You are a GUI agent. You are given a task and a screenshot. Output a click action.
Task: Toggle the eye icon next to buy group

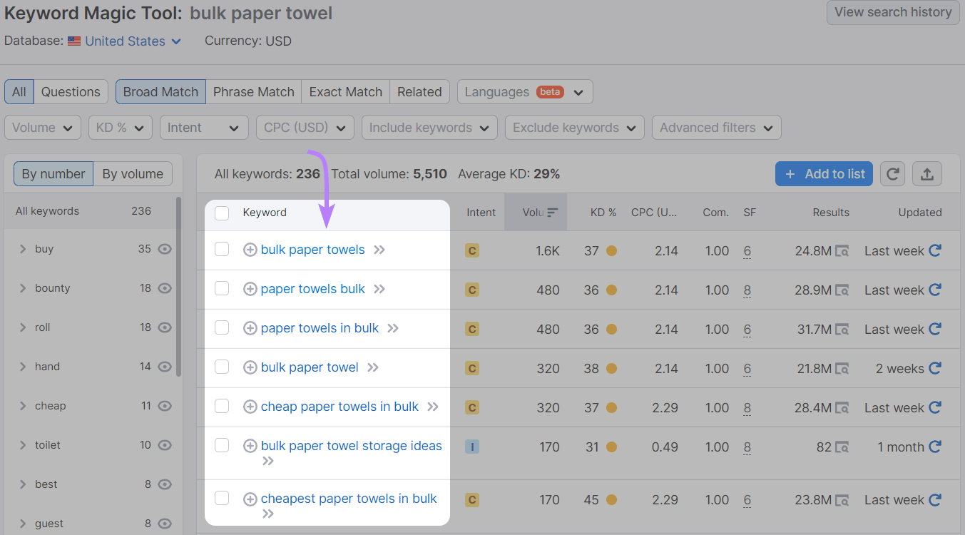[164, 248]
